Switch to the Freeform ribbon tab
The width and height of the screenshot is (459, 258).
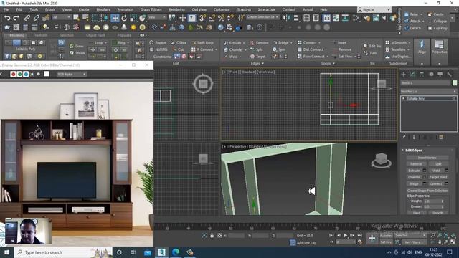coord(40,35)
